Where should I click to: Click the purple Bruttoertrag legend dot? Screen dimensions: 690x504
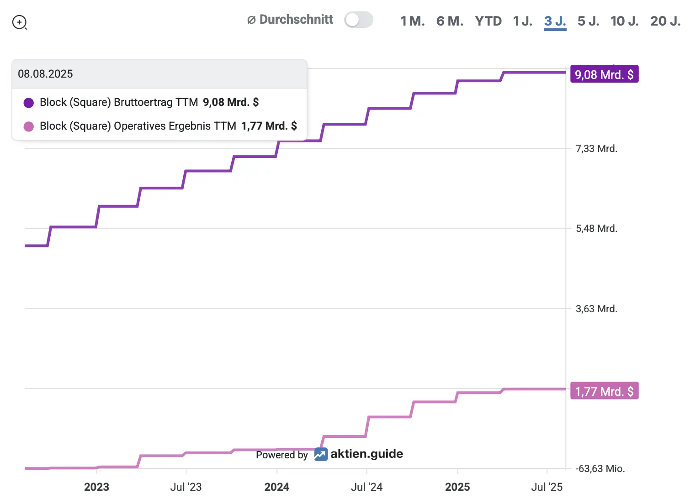click(29, 103)
